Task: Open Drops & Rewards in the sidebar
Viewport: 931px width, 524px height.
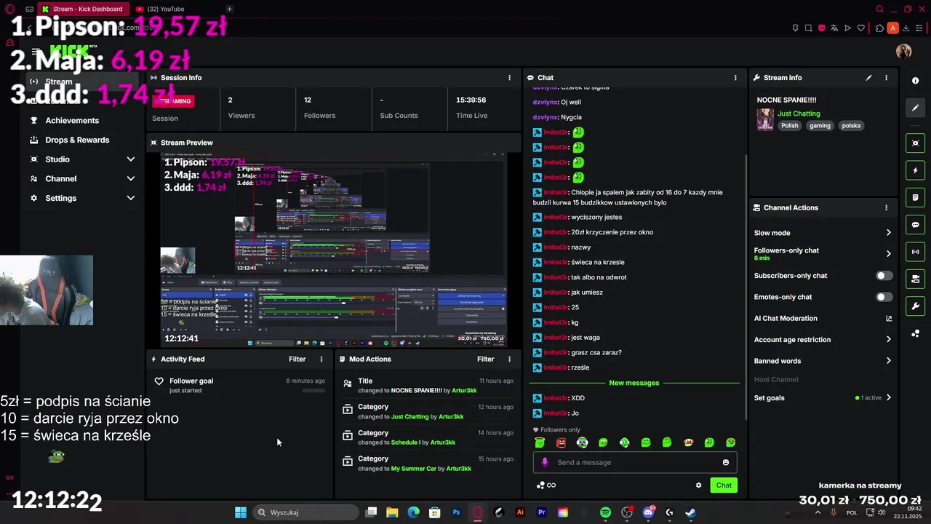Action: (77, 140)
